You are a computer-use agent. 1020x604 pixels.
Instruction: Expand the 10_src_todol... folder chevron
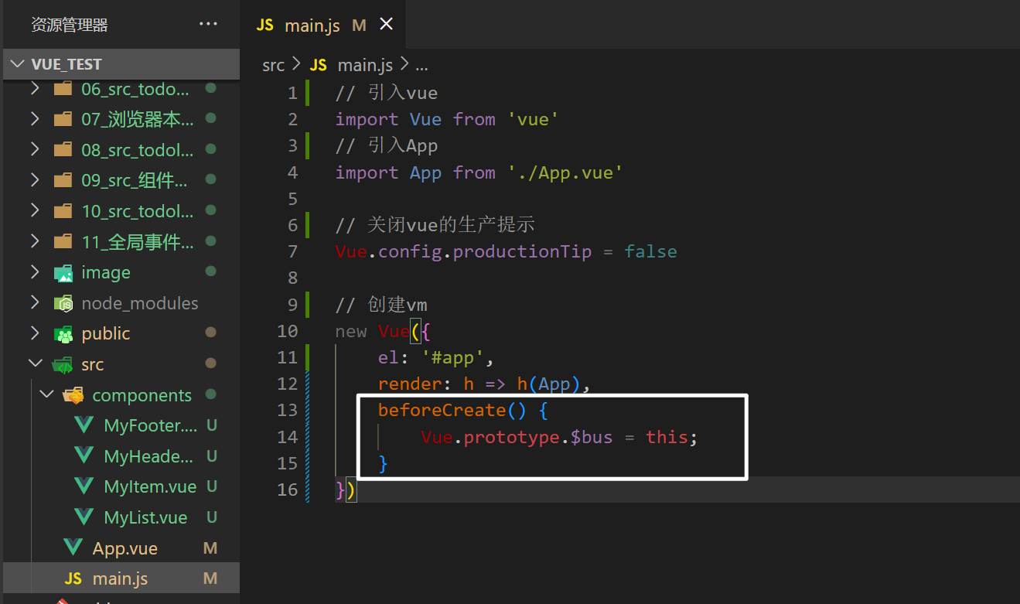click(35, 211)
